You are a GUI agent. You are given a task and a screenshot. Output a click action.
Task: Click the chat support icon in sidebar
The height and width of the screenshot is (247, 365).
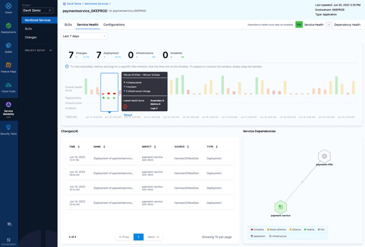[x=9, y=224]
